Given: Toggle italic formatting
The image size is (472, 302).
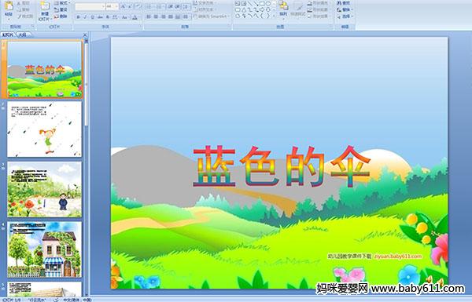Looking at the screenshot, I should 85,17.
